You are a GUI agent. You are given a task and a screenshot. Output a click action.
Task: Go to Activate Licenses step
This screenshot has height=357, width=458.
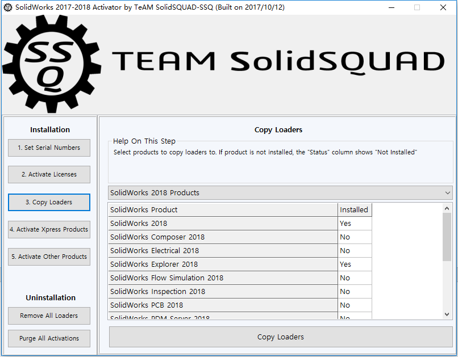point(49,174)
